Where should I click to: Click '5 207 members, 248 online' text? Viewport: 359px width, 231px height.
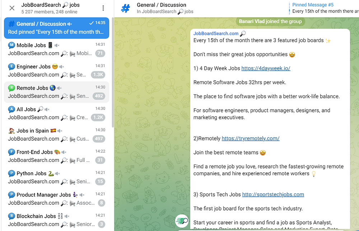(x=49, y=12)
